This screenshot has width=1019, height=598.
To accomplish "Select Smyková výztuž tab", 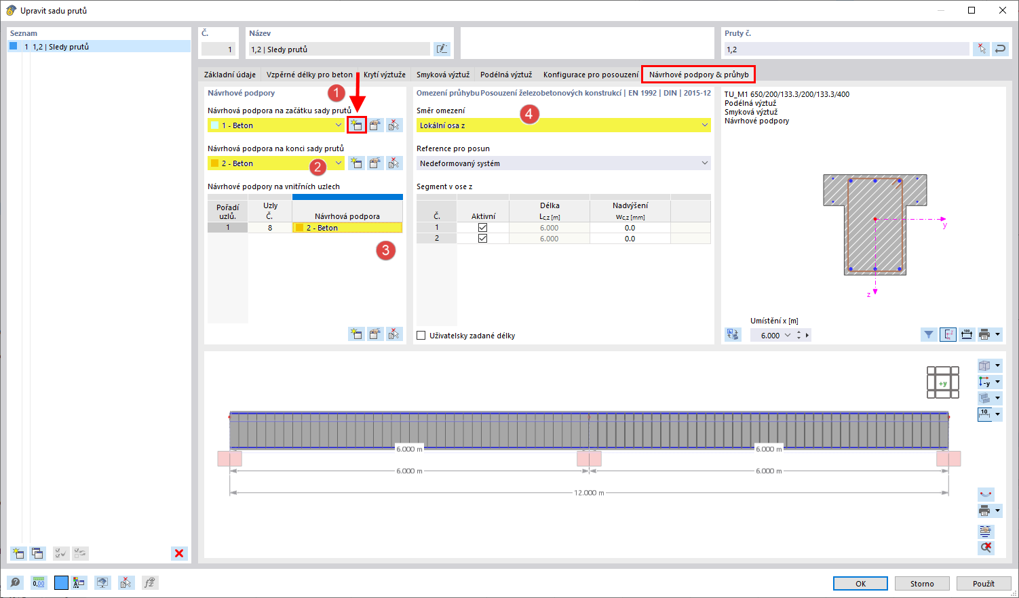I will coord(443,75).
